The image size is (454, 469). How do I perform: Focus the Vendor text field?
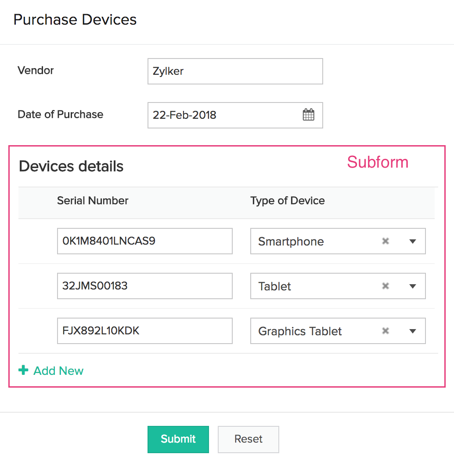tap(235, 71)
